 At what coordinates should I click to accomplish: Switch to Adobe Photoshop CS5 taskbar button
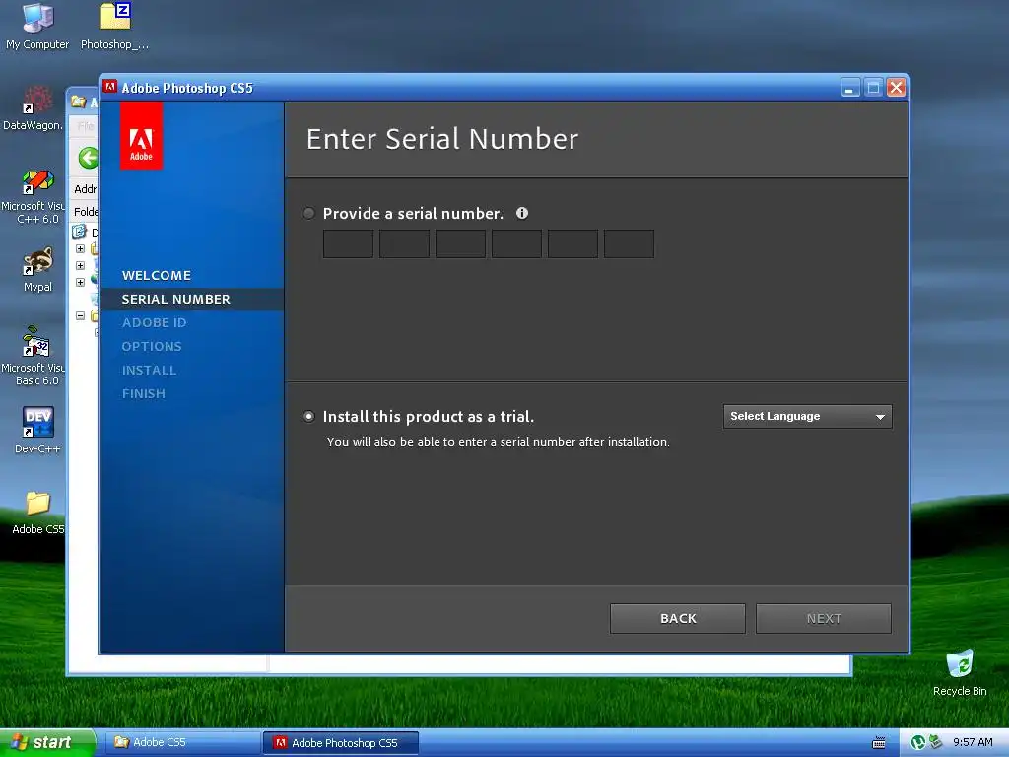[341, 743]
